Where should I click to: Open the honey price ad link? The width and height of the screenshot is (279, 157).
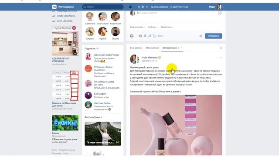[x=64, y=105]
